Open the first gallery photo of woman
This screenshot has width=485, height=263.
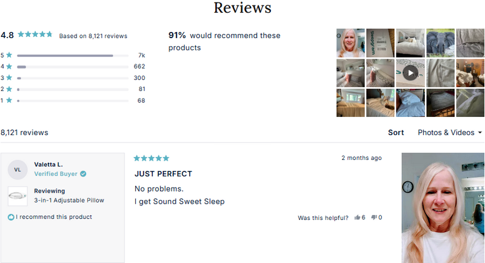(350, 43)
